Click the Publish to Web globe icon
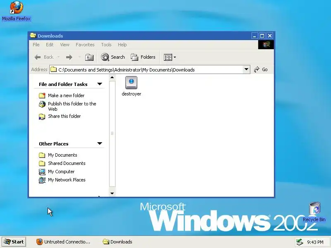 (42, 104)
